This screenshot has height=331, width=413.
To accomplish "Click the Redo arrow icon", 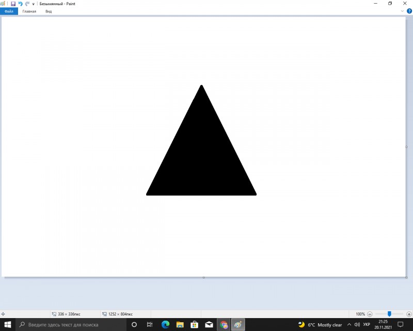I will click(x=27, y=4).
